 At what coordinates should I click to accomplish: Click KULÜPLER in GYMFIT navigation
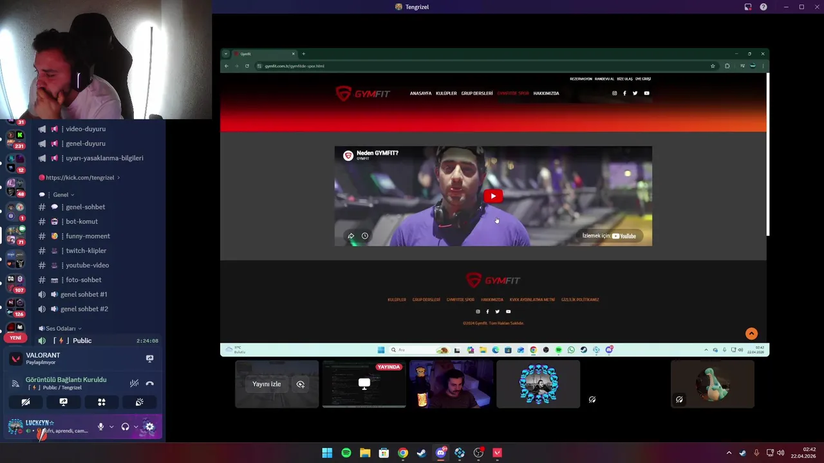click(446, 93)
